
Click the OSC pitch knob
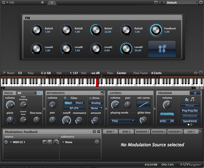[10, 120]
